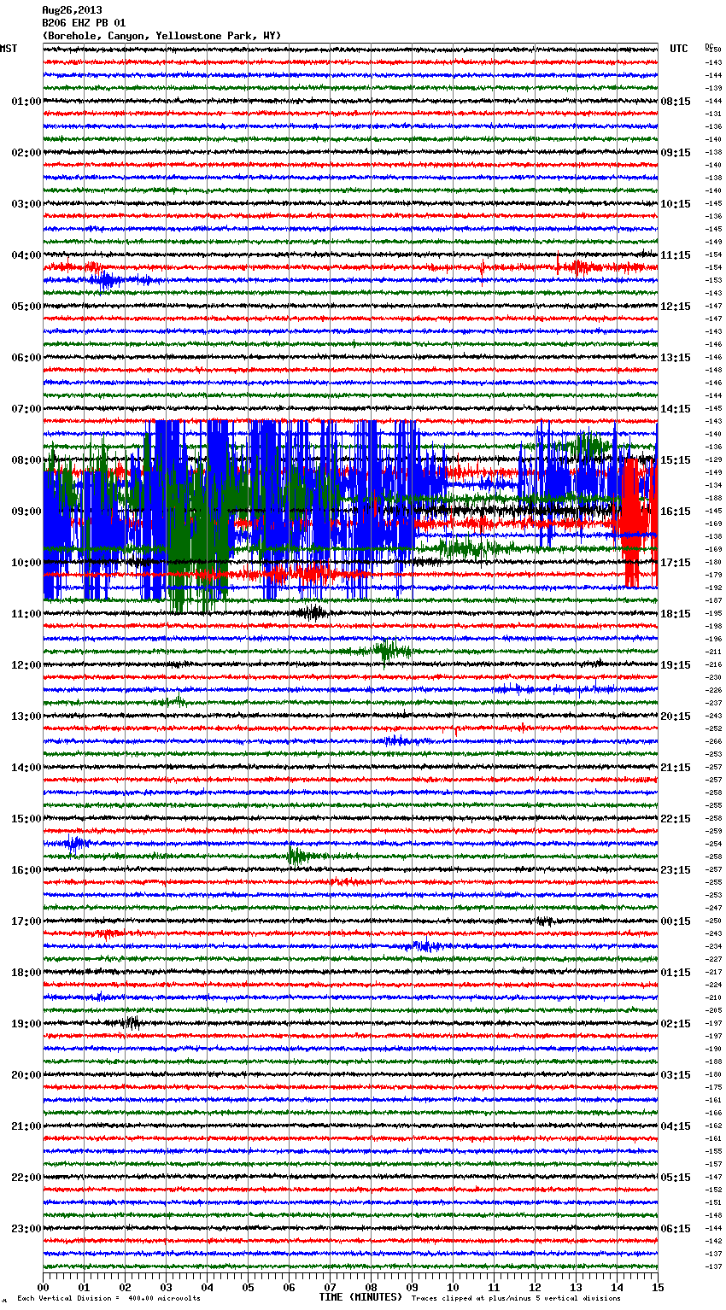
Task: Select the 23:00 MST hour label
Action: point(26,1229)
